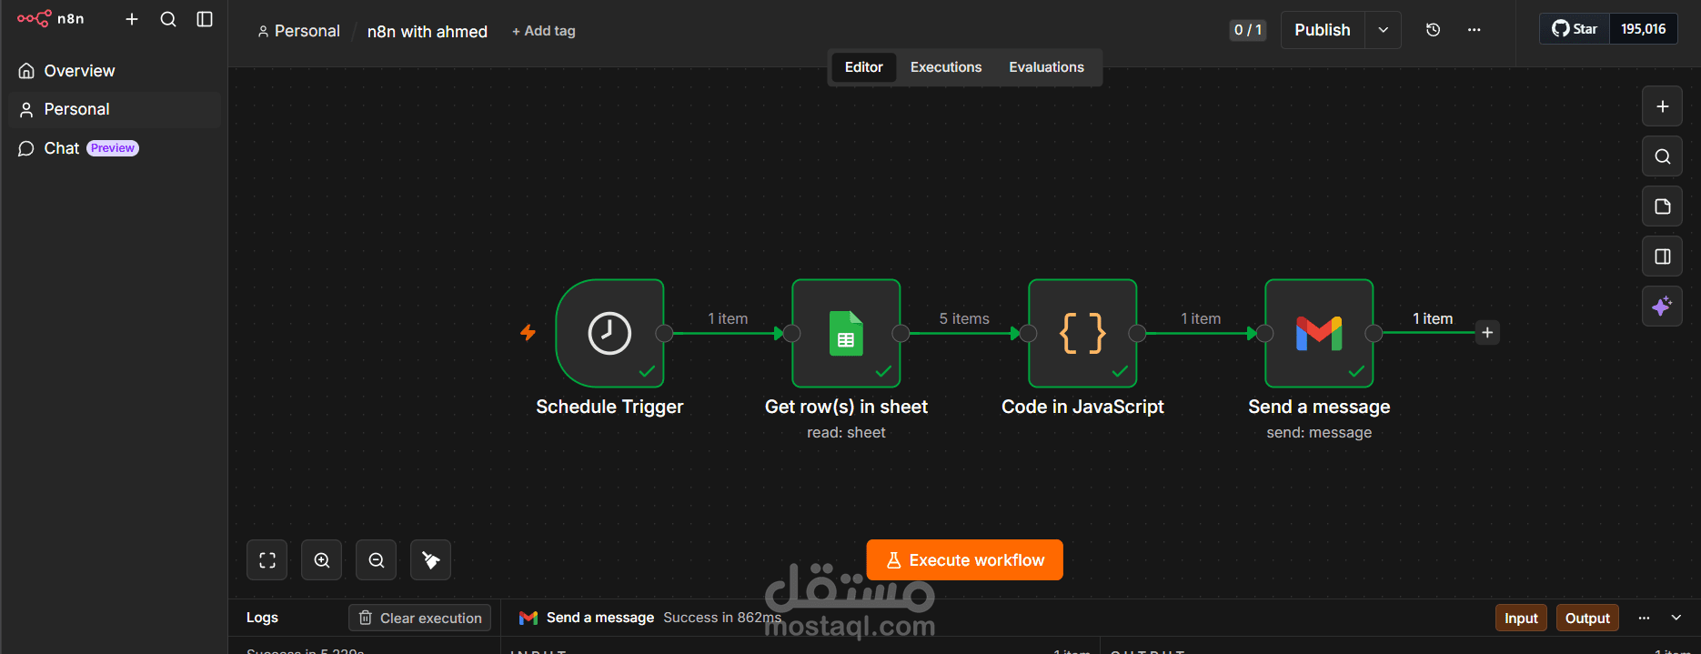Select the Gmail Send a message node
1701x654 pixels.
click(1319, 333)
